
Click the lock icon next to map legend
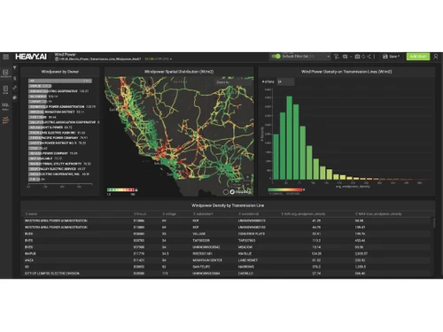click(136, 189)
